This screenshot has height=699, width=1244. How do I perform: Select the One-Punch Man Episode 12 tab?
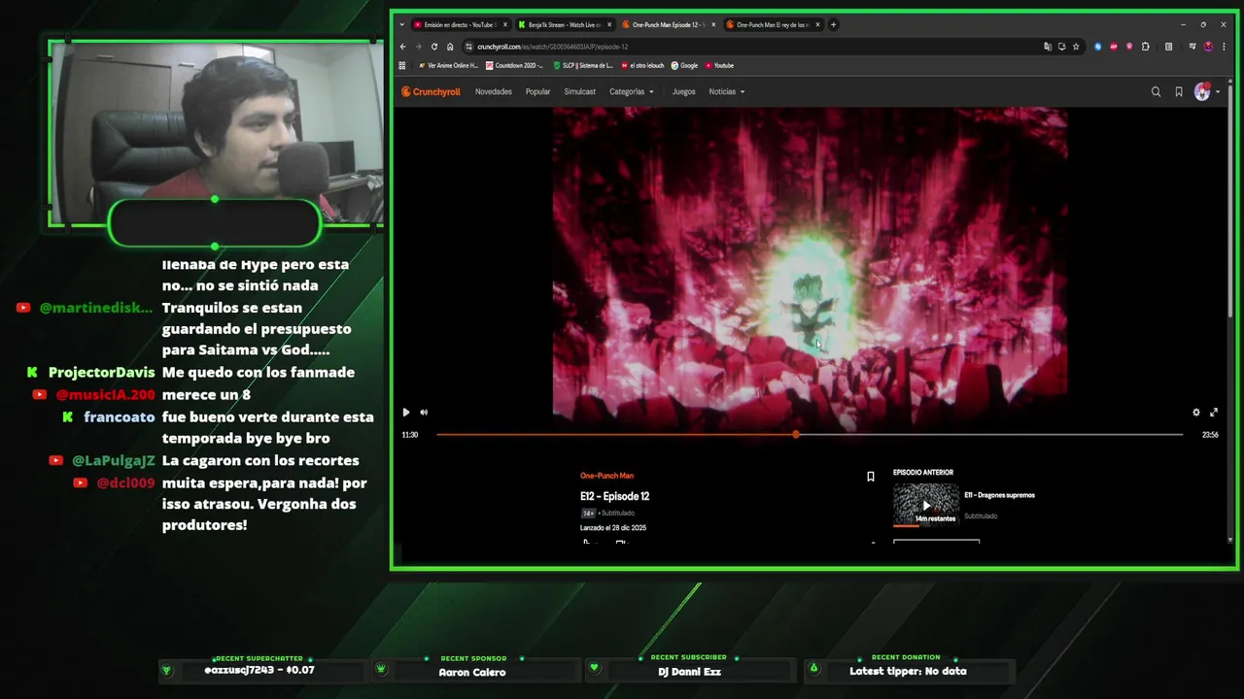(x=669, y=24)
